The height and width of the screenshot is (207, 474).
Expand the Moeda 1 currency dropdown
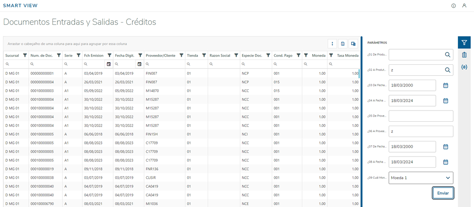(448, 178)
